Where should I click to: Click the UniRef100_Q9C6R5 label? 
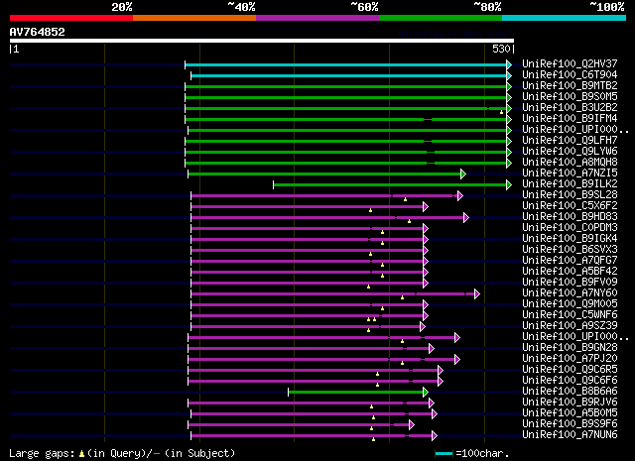pyautogui.click(x=570, y=370)
